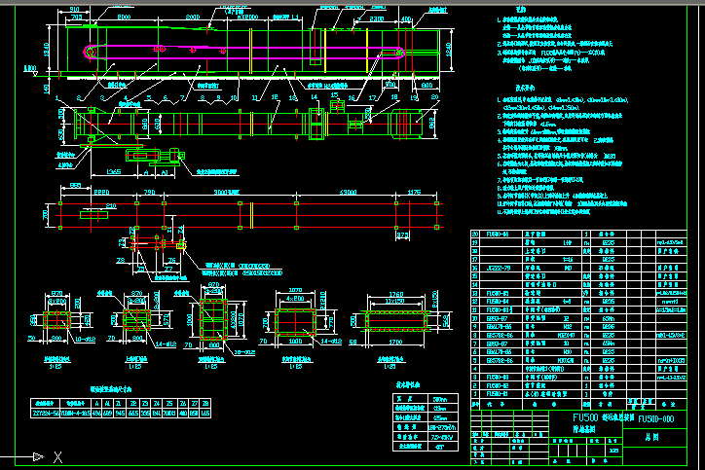705x470 pixels.
Task: Click the FU500-000 drawing number cell
Action: tap(659, 417)
